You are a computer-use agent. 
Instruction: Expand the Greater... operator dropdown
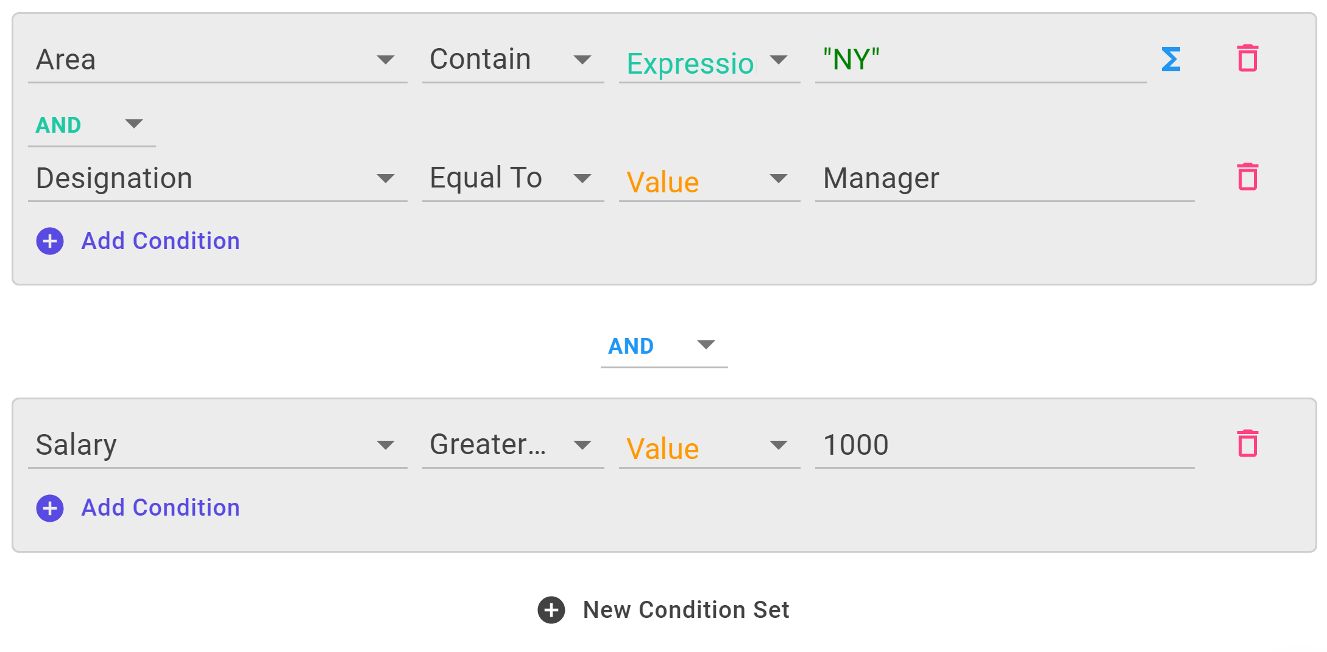(513, 445)
